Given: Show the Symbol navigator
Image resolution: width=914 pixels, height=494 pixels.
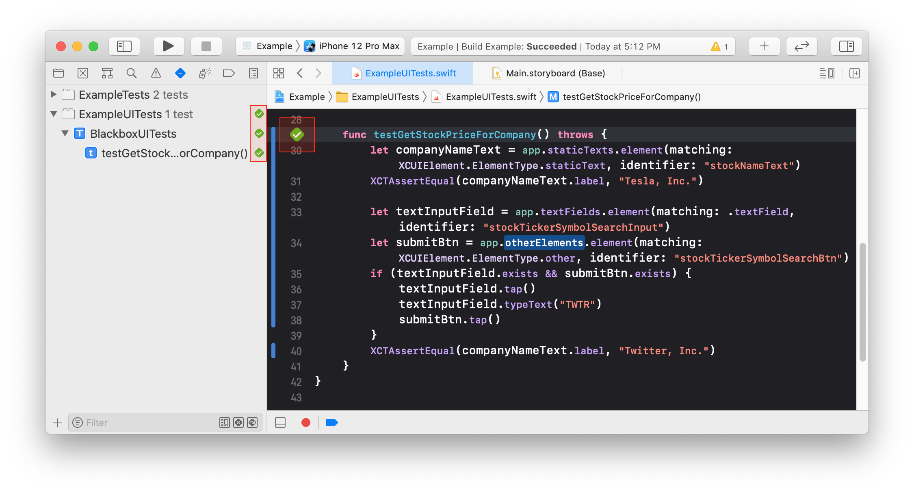Looking at the screenshot, I should (107, 73).
